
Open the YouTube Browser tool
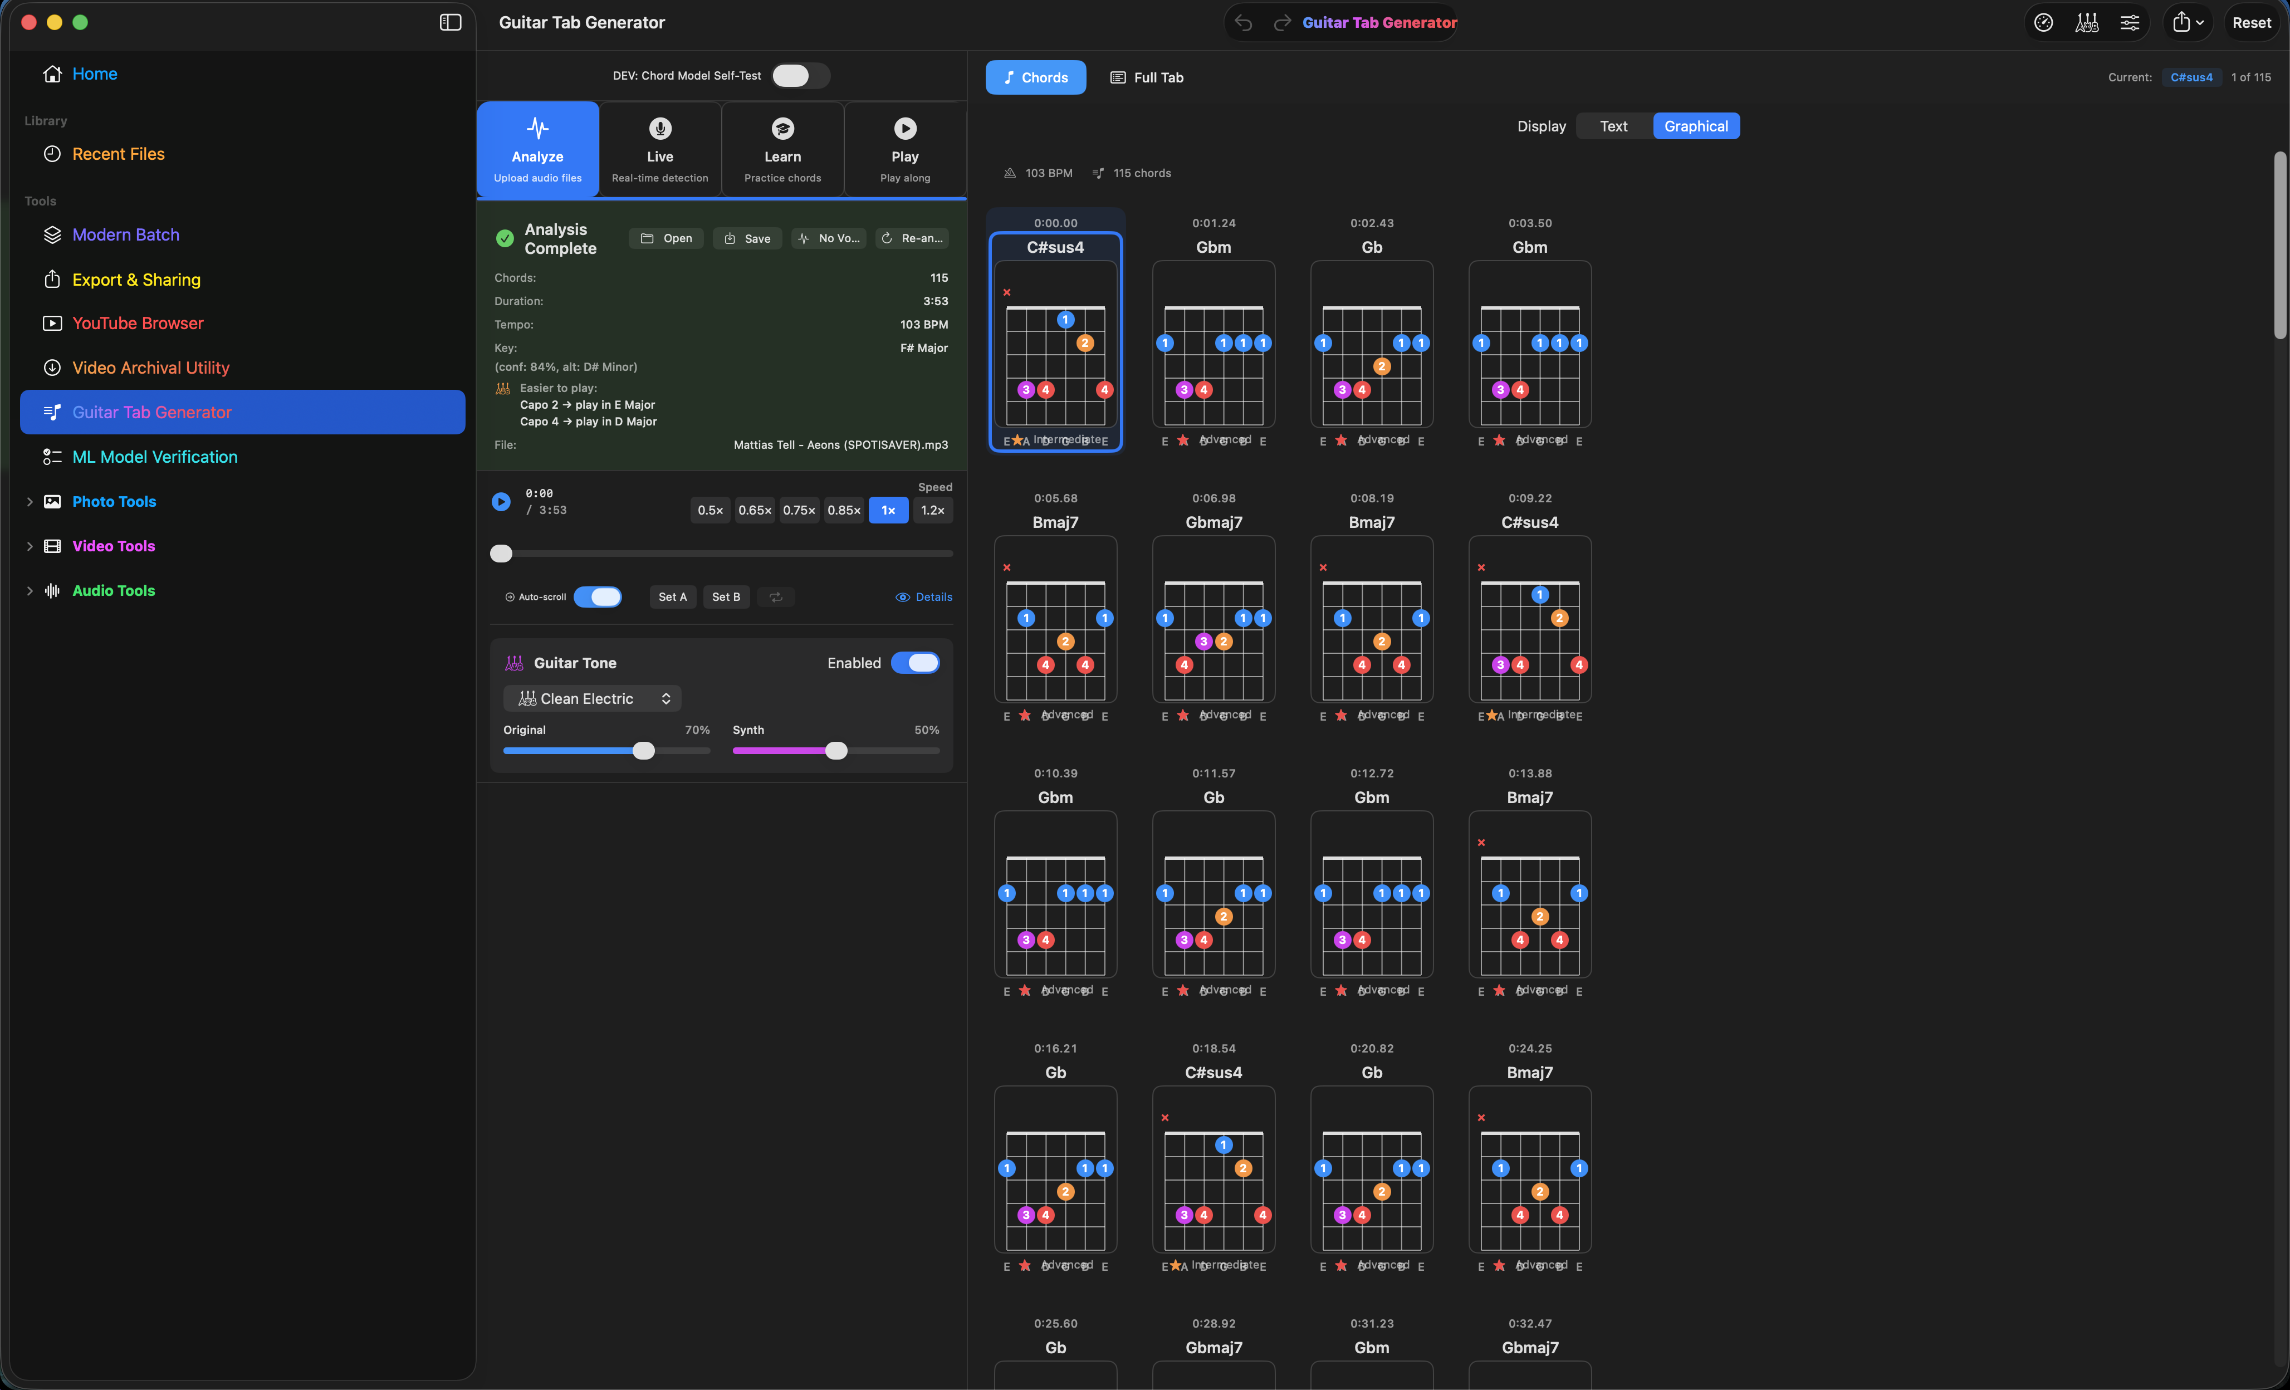pyautogui.click(x=243, y=324)
